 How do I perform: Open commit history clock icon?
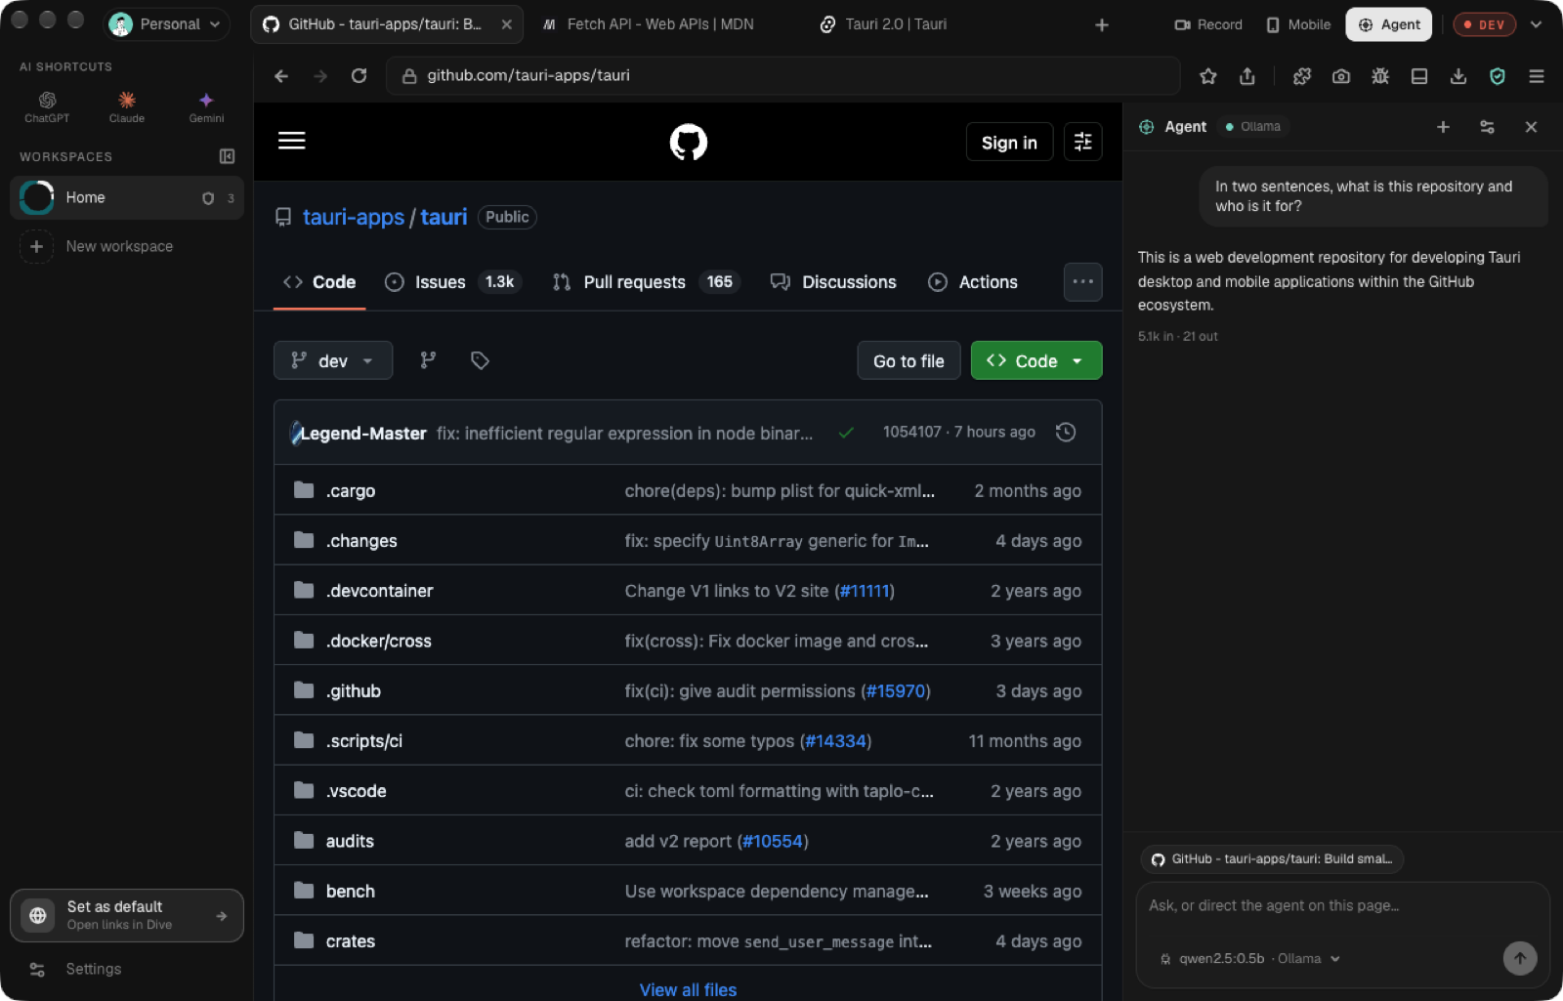(x=1066, y=432)
